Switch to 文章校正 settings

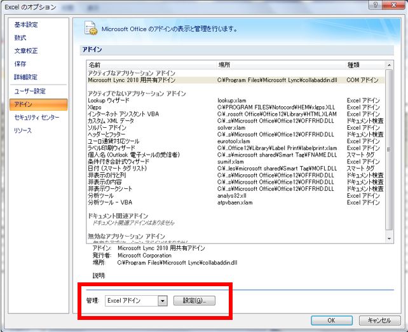point(26,51)
